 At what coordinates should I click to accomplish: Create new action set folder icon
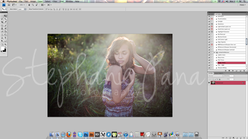click(x=236, y=71)
